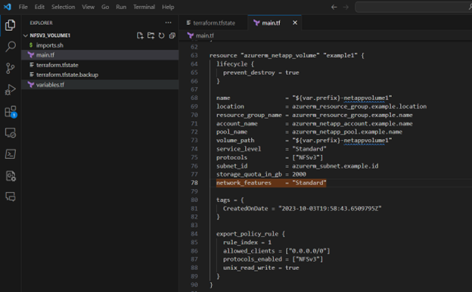Image resolution: width=472 pixels, height=292 pixels.
Task: Click the allowed_clients = ["0.0.0.0/0"] line
Action: click(276, 250)
